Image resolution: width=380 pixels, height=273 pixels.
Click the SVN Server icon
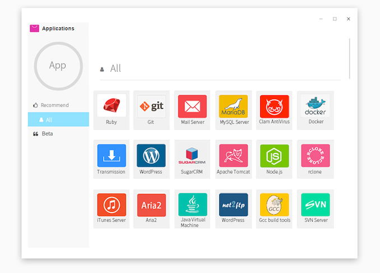(315, 205)
